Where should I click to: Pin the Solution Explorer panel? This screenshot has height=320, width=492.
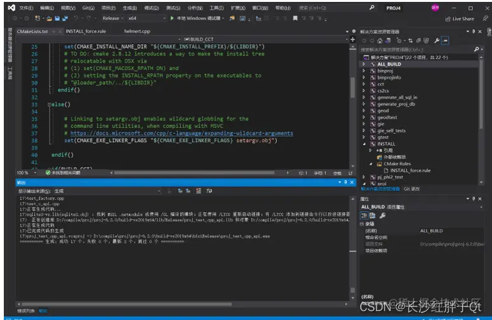click(474, 31)
